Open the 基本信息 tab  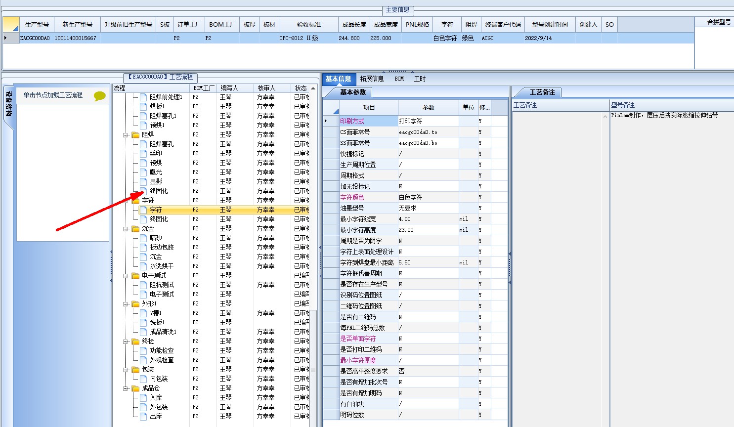point(338,79)
